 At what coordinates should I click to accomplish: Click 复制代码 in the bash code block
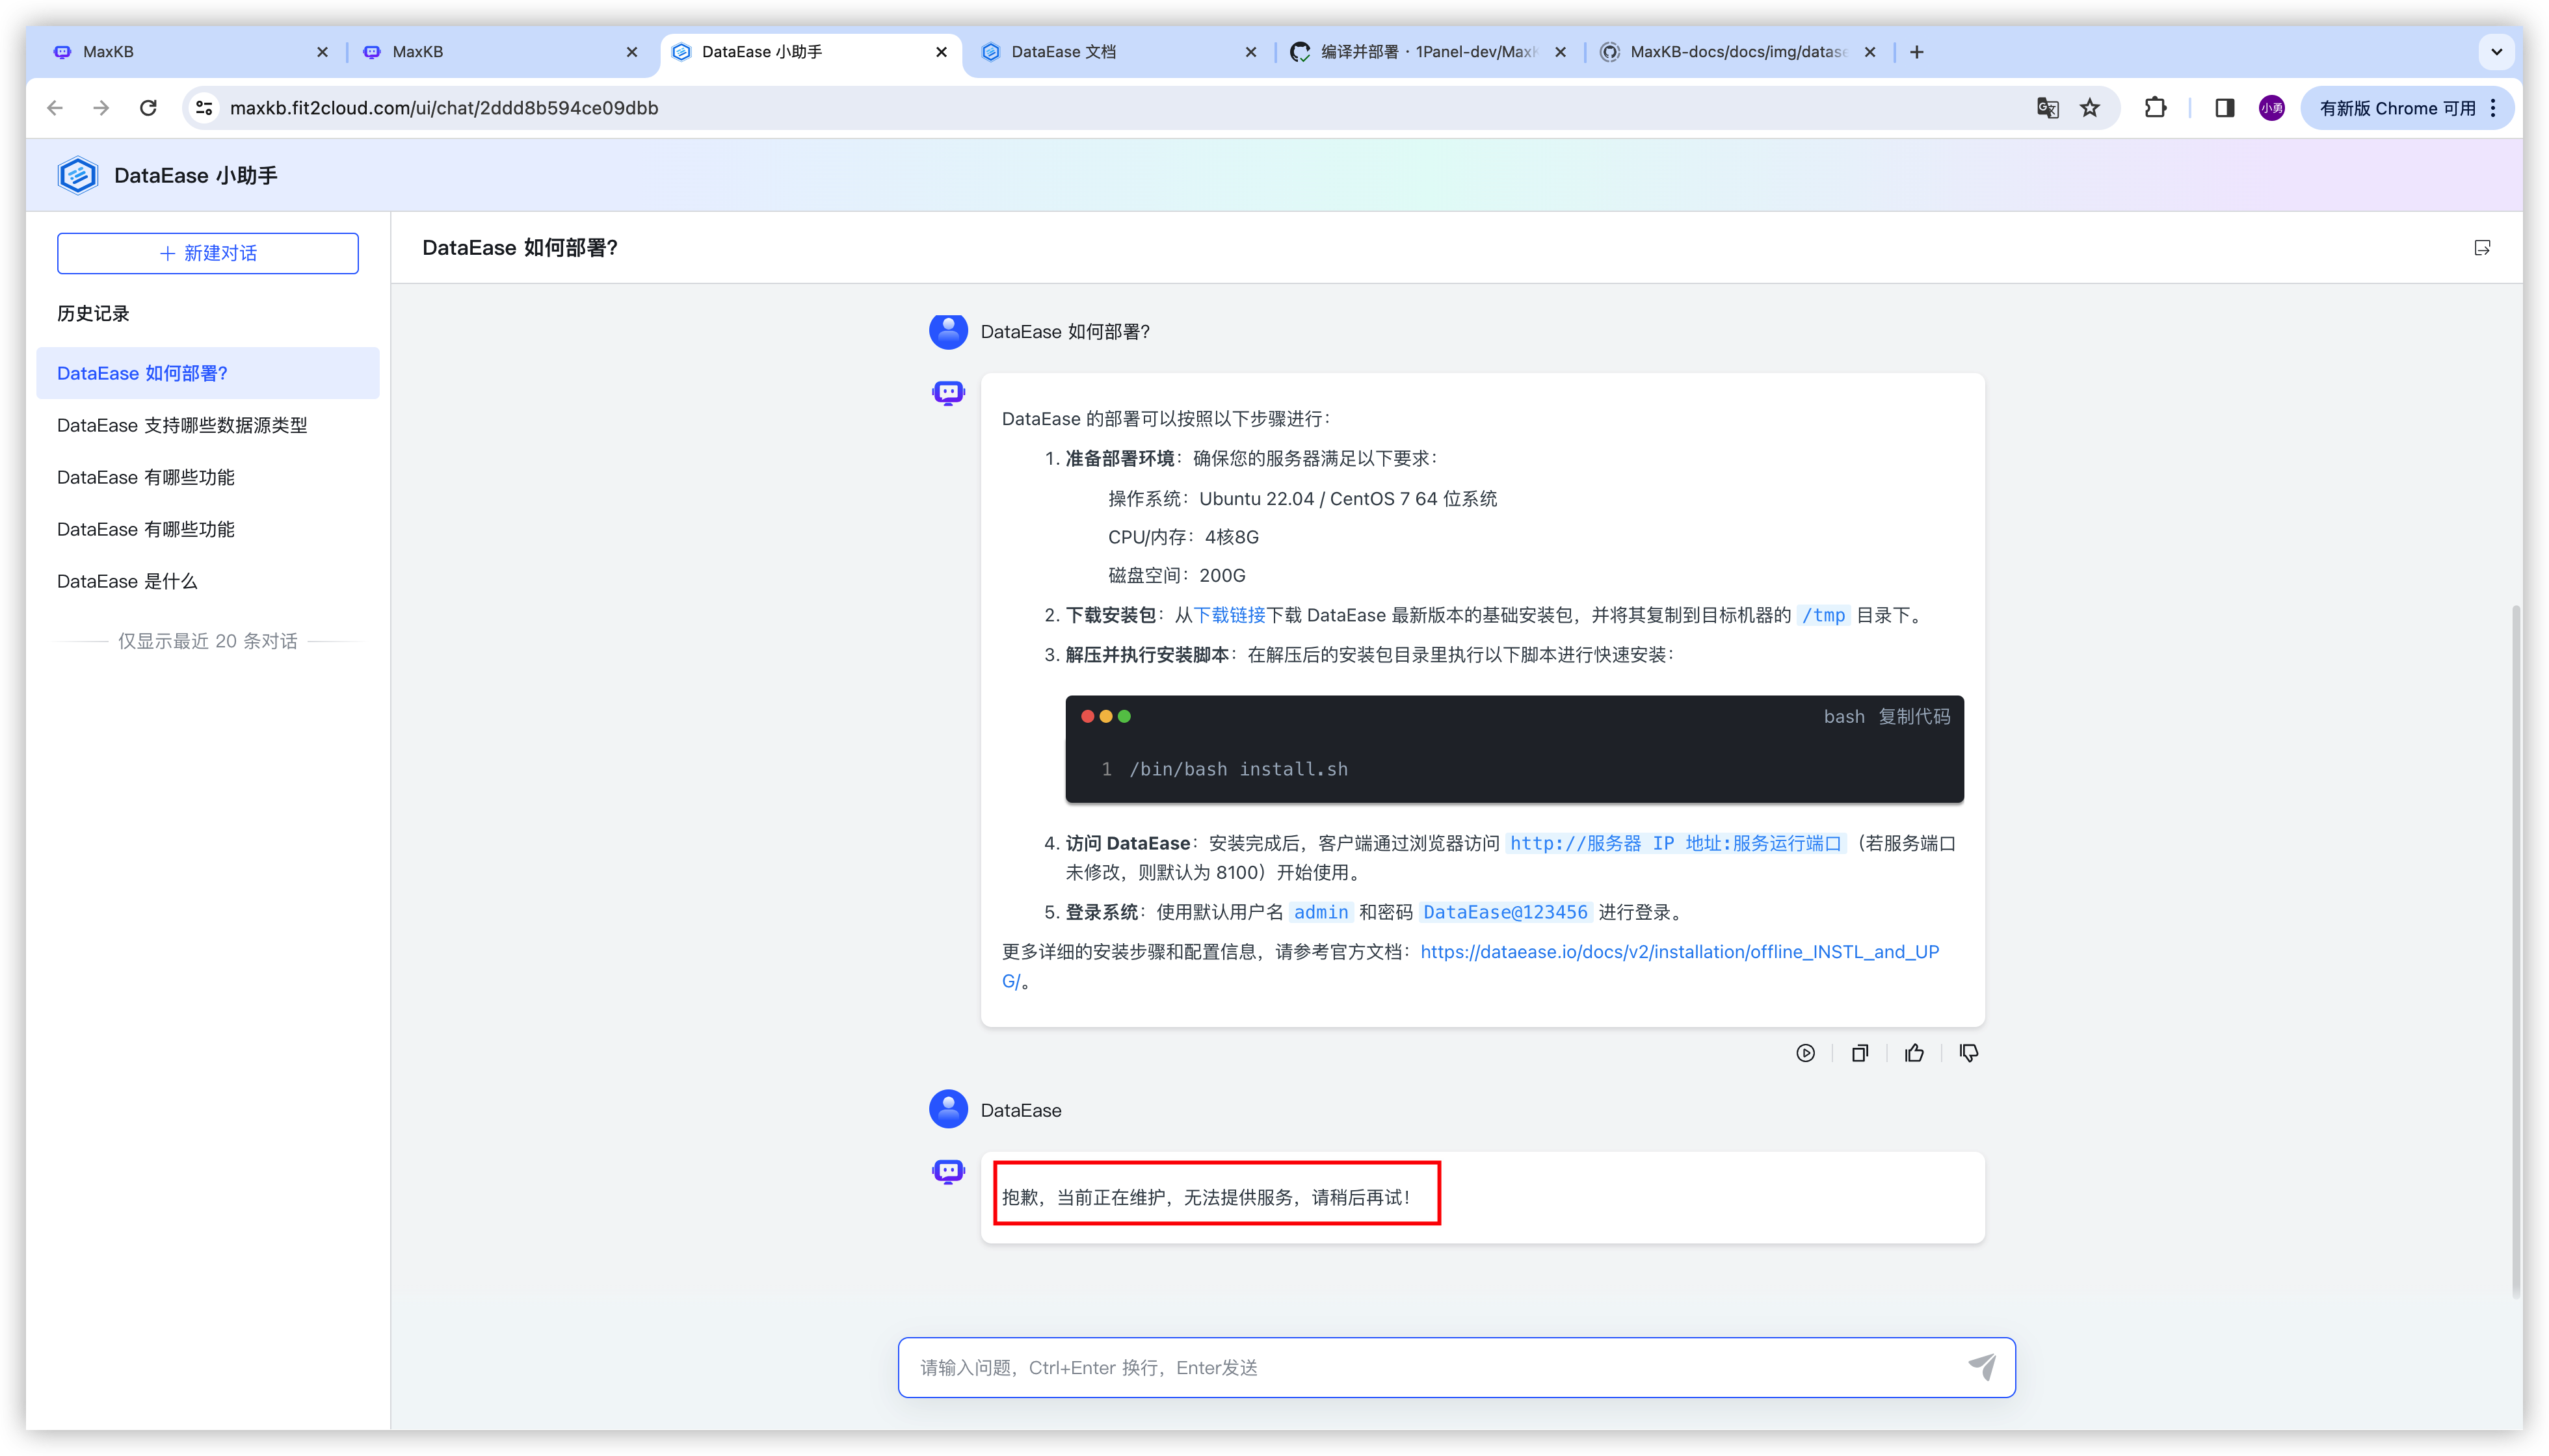1913,716
